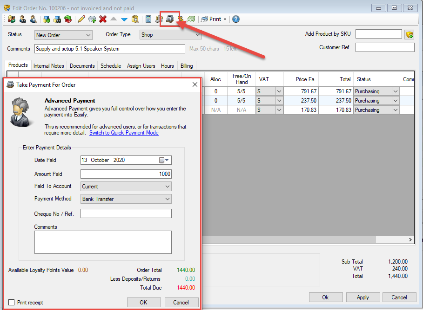Screen dimensions: 423x310
Task: Click the cash register Take Payment icon
Action: tap(170, 19)
